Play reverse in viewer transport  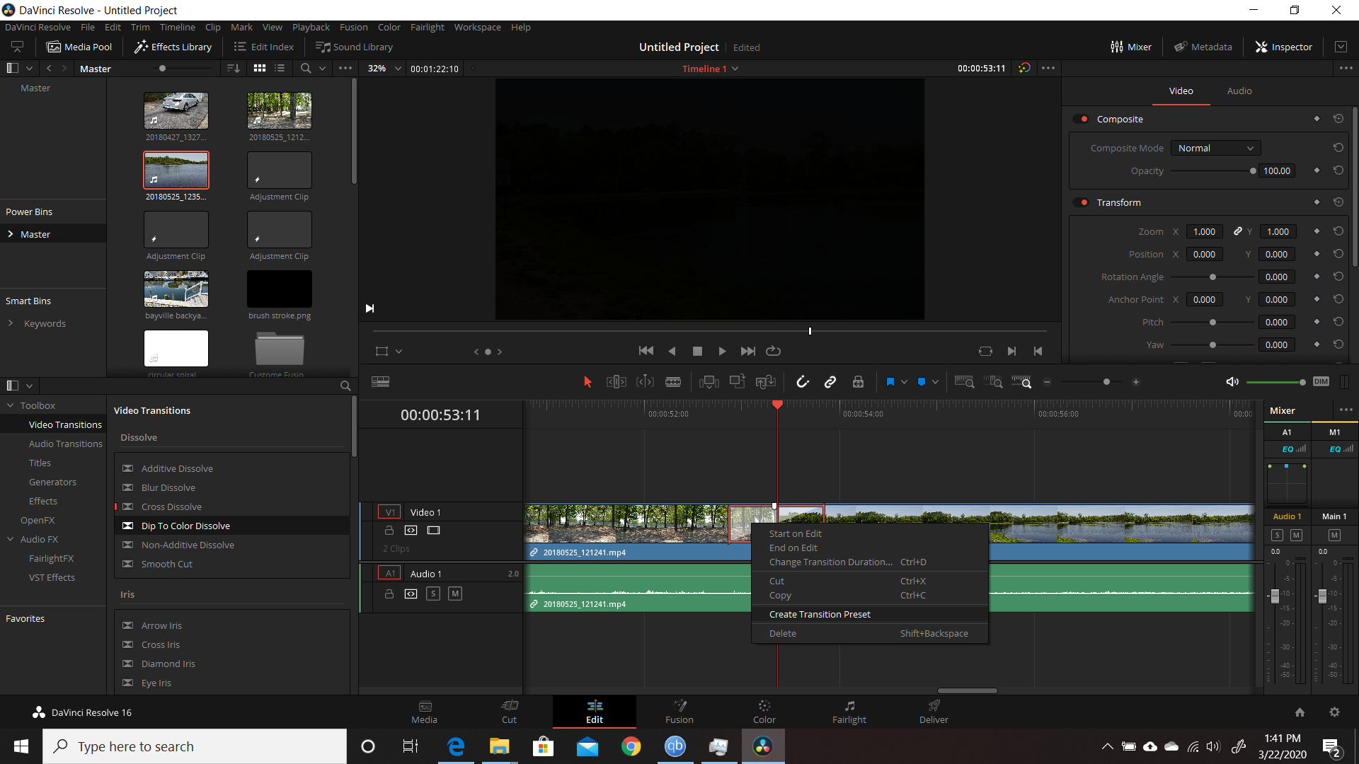click(x=672, y=351)
